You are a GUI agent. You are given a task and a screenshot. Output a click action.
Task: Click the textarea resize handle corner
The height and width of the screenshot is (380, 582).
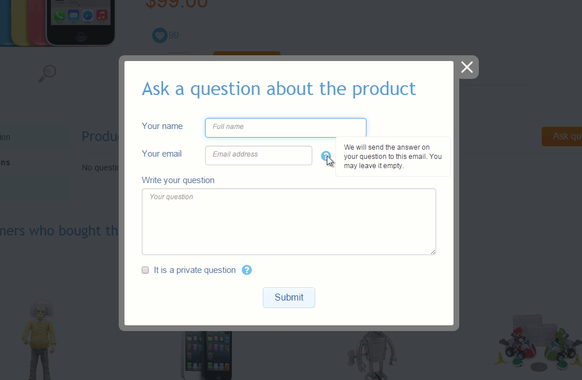pos(433,252)
